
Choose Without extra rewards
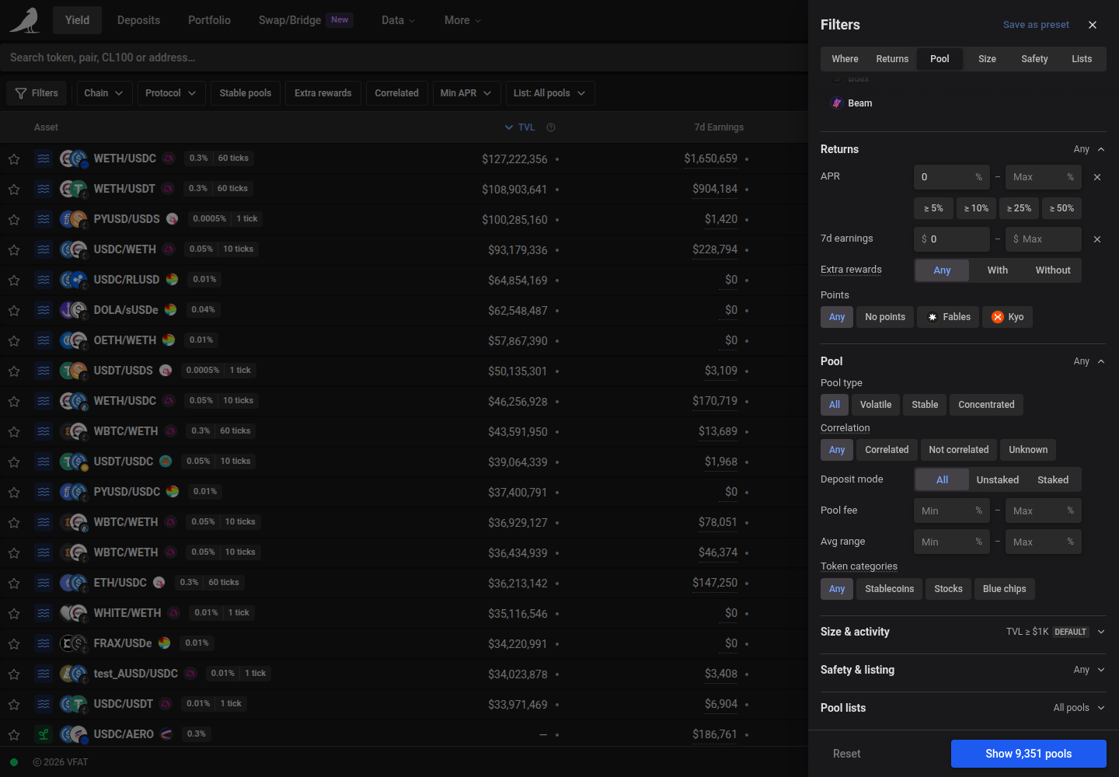point(1053,270)
